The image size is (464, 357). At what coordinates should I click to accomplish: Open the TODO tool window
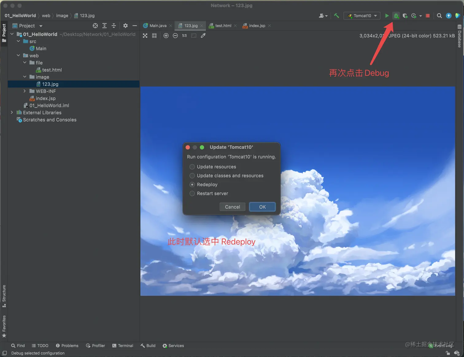coord(40,346)
